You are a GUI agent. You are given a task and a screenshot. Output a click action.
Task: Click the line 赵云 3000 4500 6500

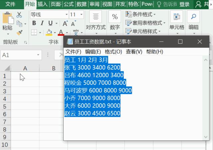(93, 113)
